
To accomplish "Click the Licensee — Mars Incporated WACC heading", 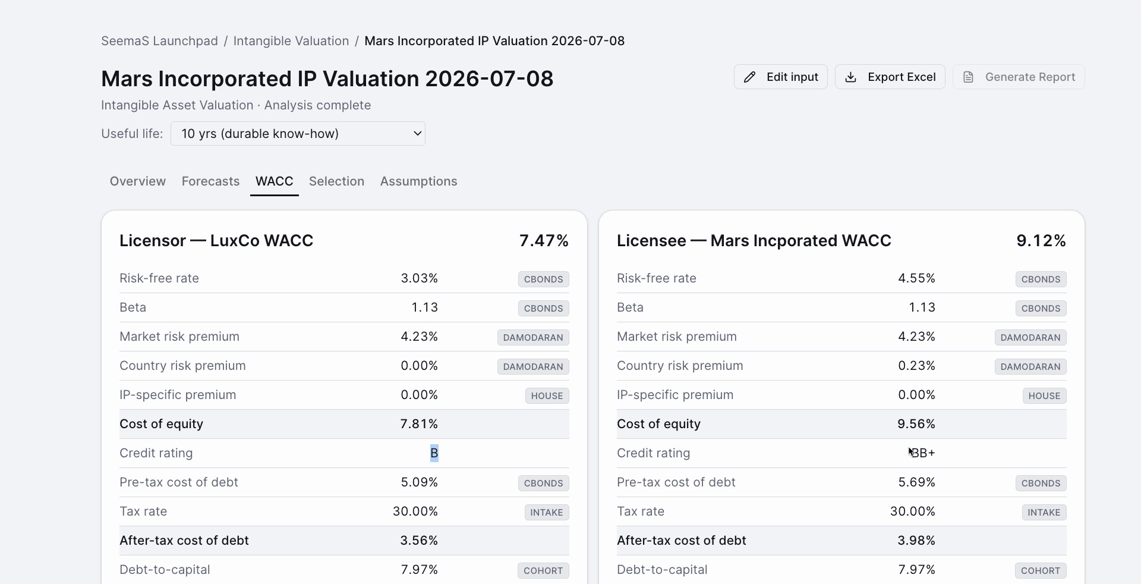I will tap(754, 241).
